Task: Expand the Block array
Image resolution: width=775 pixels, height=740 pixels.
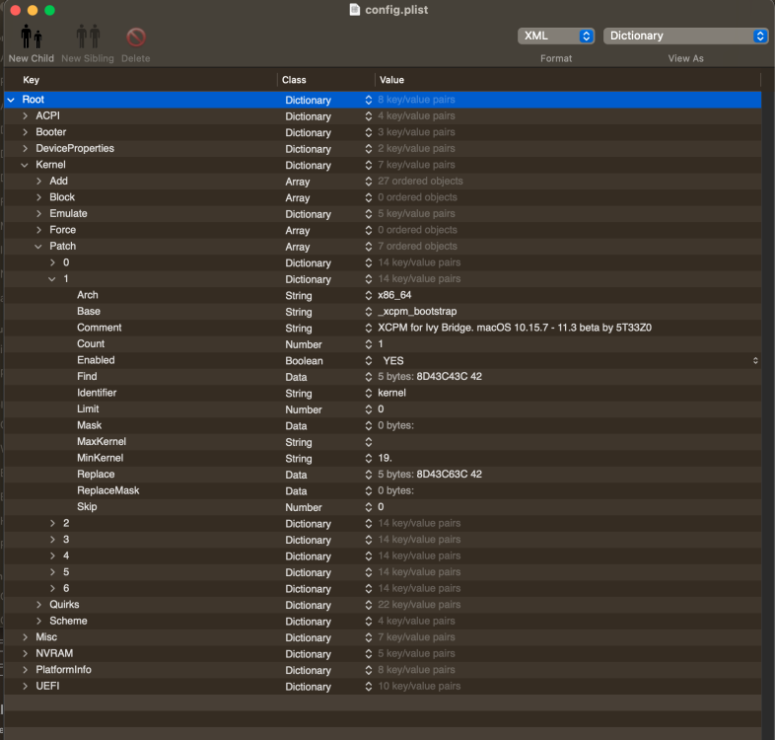Action: 38,197
